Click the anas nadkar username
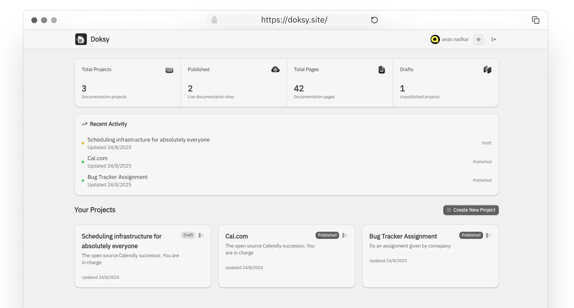 point(455,39)
